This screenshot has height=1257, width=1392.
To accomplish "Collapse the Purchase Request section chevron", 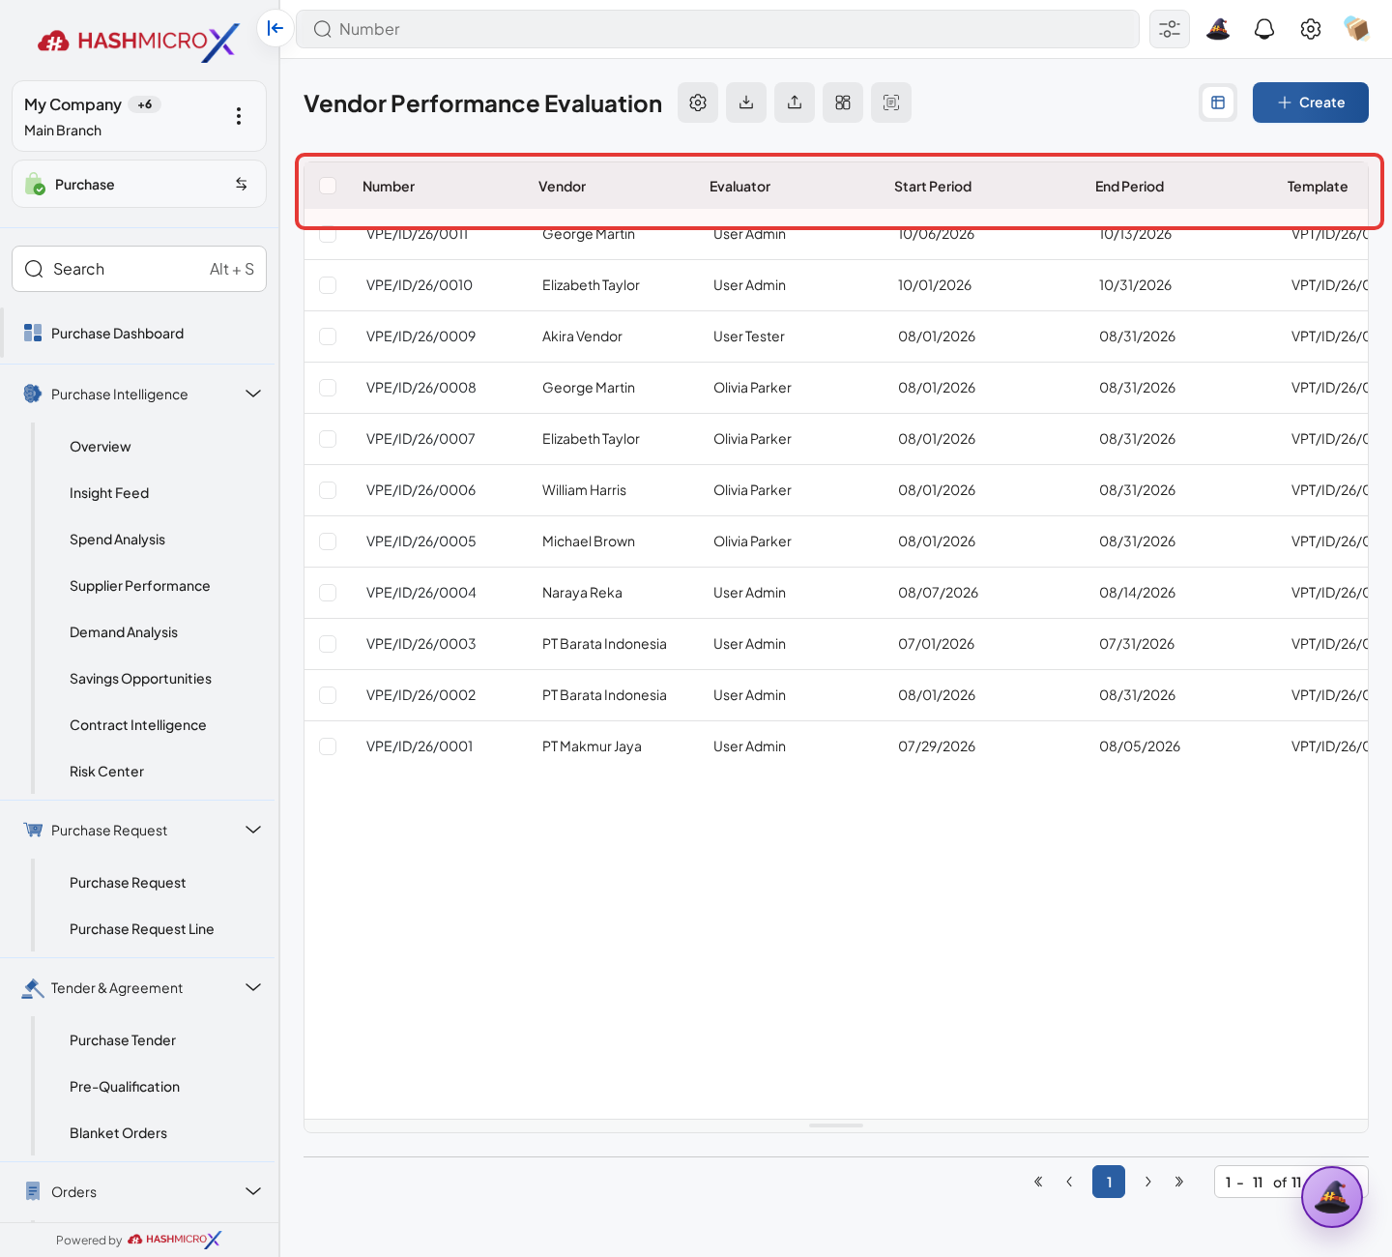I will (253, 830).
